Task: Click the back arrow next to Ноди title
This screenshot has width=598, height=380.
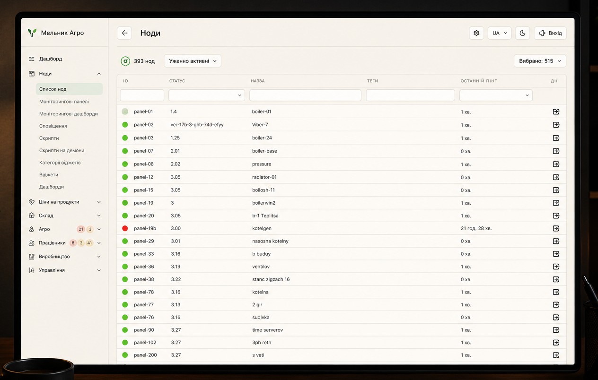Action: (x=124, y=33)
